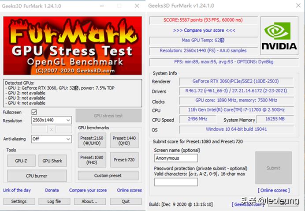This screenshot has width=305, height=211.
Task: Click the Resolution: 2560x1440 (FS) result field
Action: click(x=203, y=51)
